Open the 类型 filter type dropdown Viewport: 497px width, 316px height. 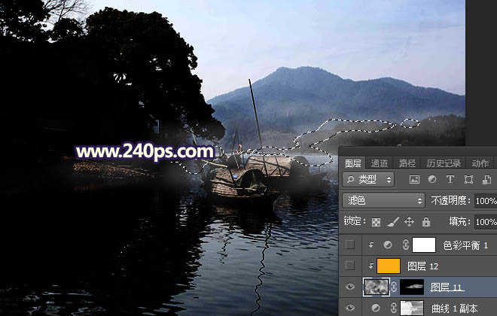368,180
